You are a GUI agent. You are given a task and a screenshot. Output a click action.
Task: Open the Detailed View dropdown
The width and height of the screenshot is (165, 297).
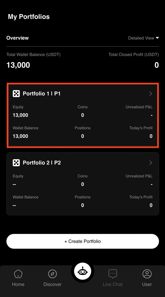coord(144,38)
